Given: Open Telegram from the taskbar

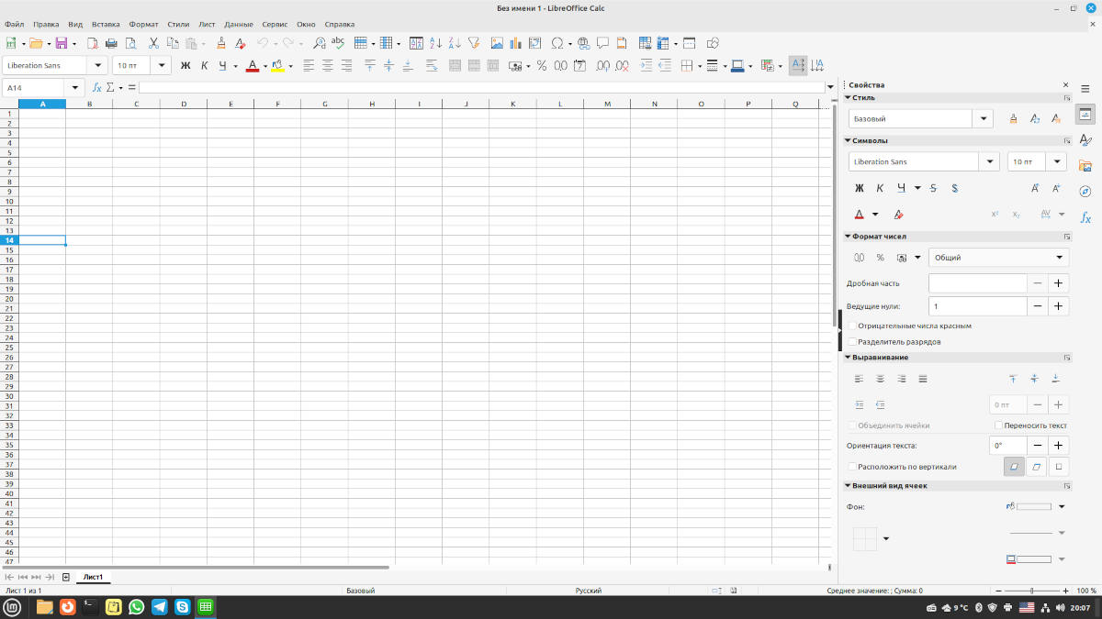Looking at the screenshot, I should (x=160, y=607).
